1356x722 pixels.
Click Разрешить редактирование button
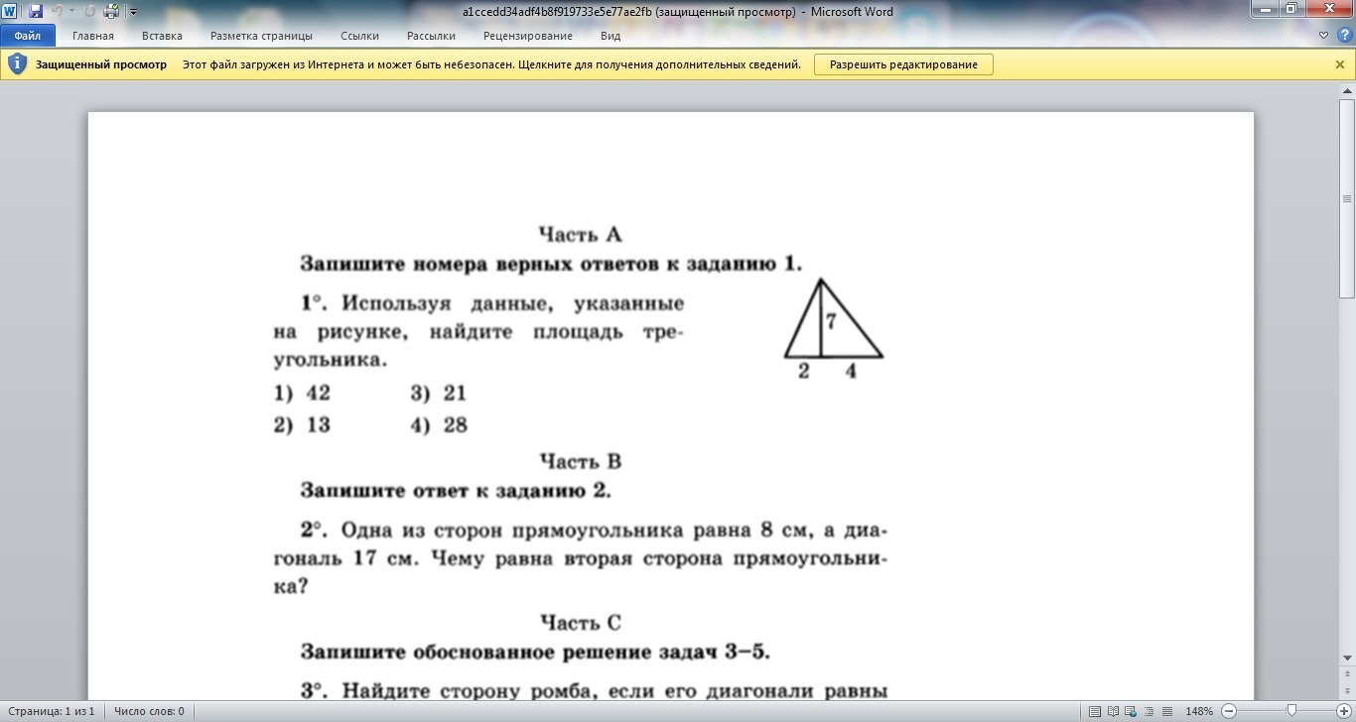pyautogui.click(x=903, y=64)
